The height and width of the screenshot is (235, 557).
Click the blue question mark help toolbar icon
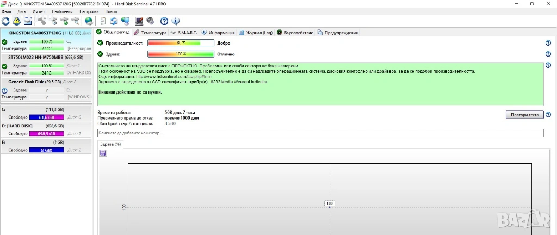pyautogui.click(x=164, y=21)
